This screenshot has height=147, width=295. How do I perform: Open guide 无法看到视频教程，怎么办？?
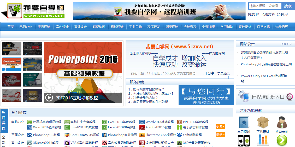pyautogui.click(x=151, y=93)
